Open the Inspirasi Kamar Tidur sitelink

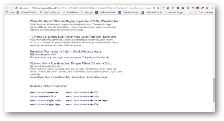(61, 77)
